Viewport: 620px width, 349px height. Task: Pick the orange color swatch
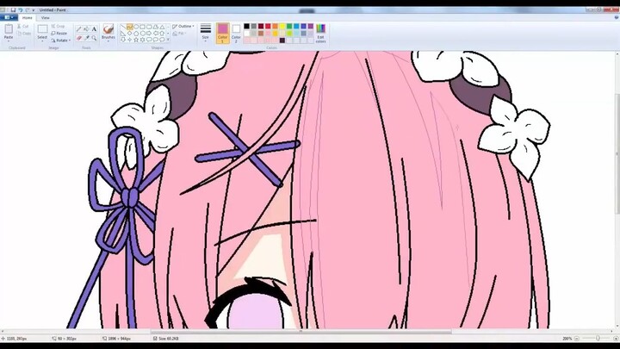click(x=275, y=26)
